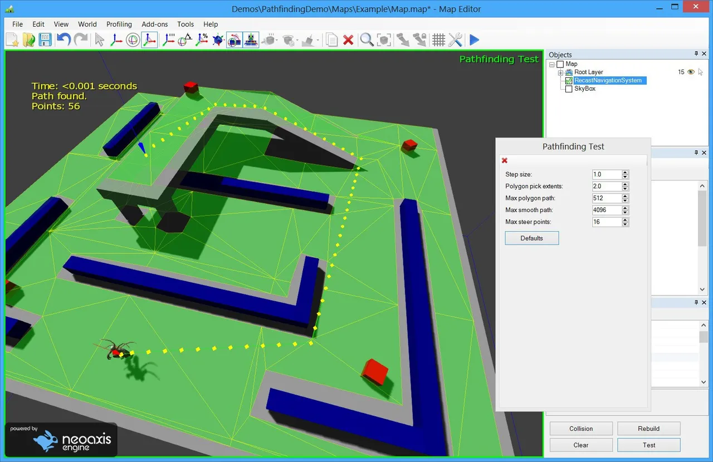Save the map with the save icon
The image size is (713, 462).
point(45,40)
